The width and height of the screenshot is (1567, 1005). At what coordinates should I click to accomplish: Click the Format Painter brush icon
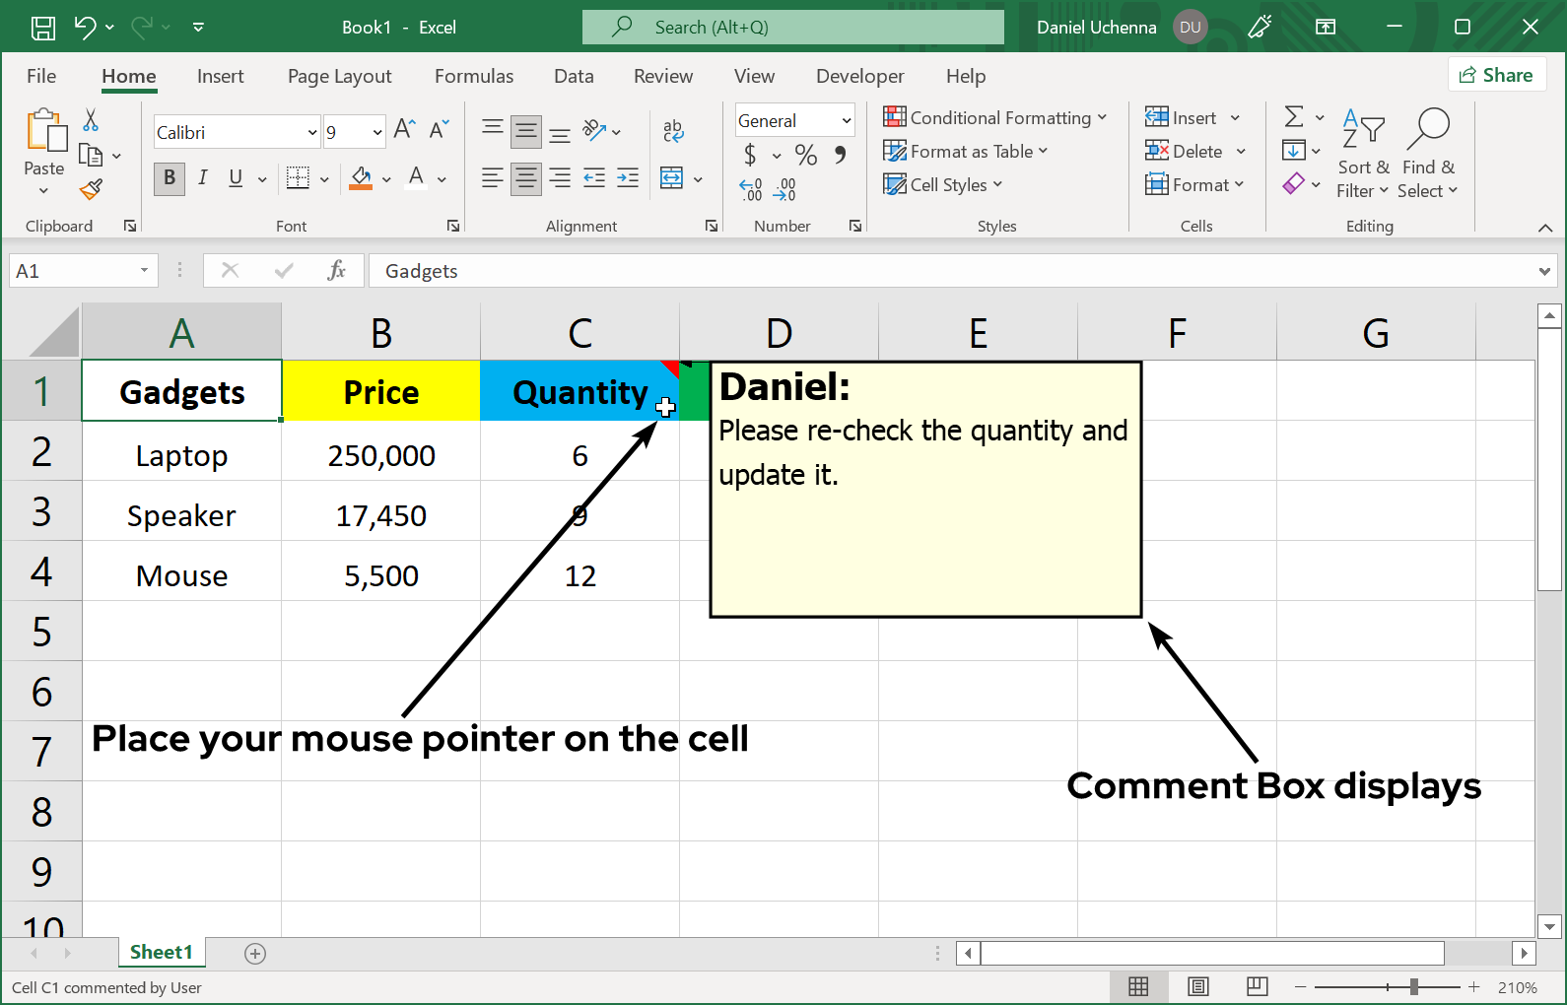(x=91, y=189)
